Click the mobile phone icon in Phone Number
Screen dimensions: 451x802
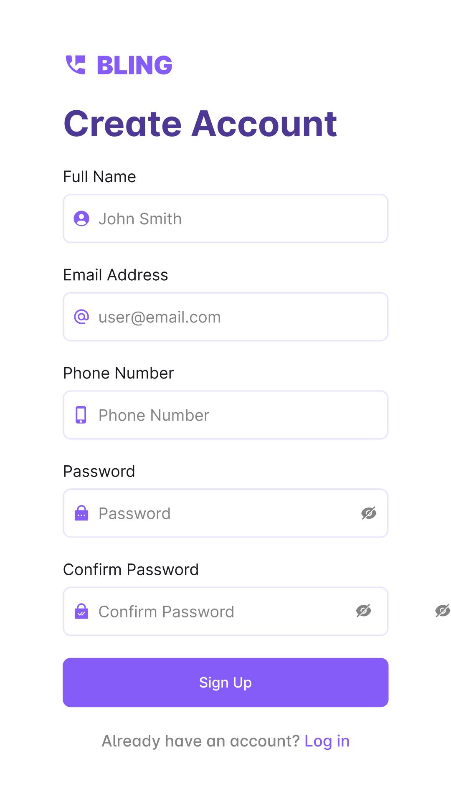81,415
